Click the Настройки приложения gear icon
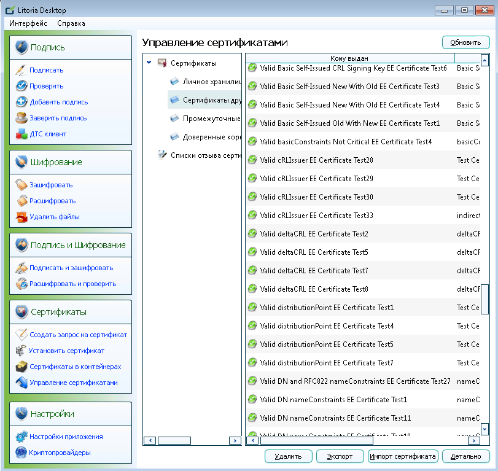 [21, 437]
